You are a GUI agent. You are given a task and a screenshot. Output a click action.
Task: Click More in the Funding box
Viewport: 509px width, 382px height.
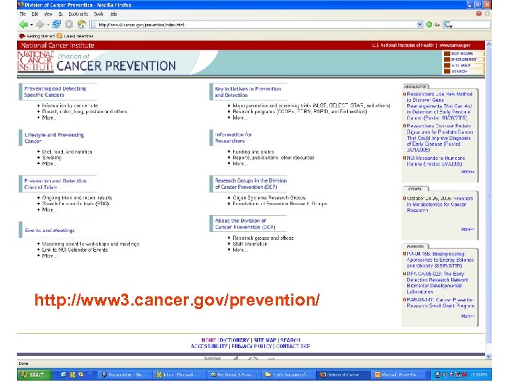coord(467,316)
